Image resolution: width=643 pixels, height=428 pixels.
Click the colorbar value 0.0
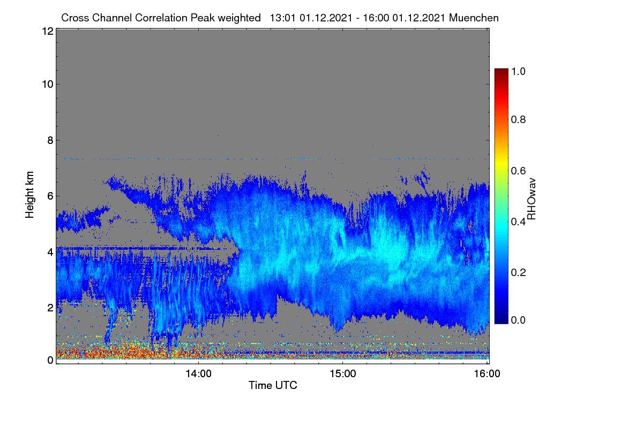coord(519,320)
